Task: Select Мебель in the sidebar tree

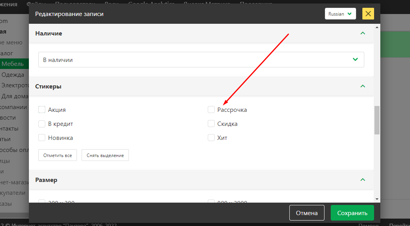Action: point(12,64)
